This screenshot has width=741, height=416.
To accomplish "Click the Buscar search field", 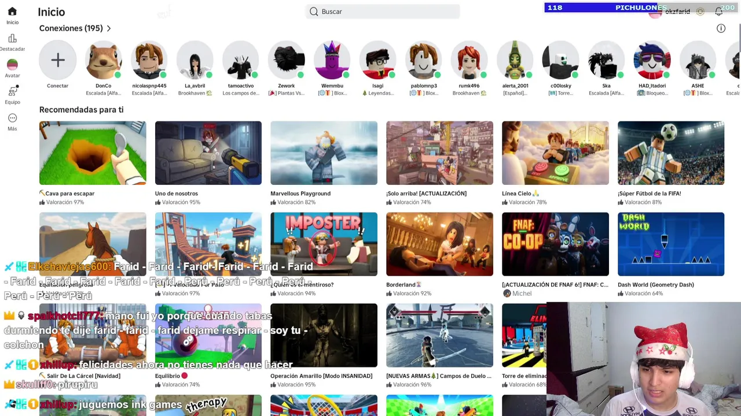I will click(383, 12).
